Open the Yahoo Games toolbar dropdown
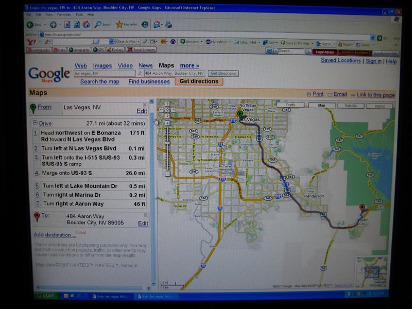 pos(373,45)
